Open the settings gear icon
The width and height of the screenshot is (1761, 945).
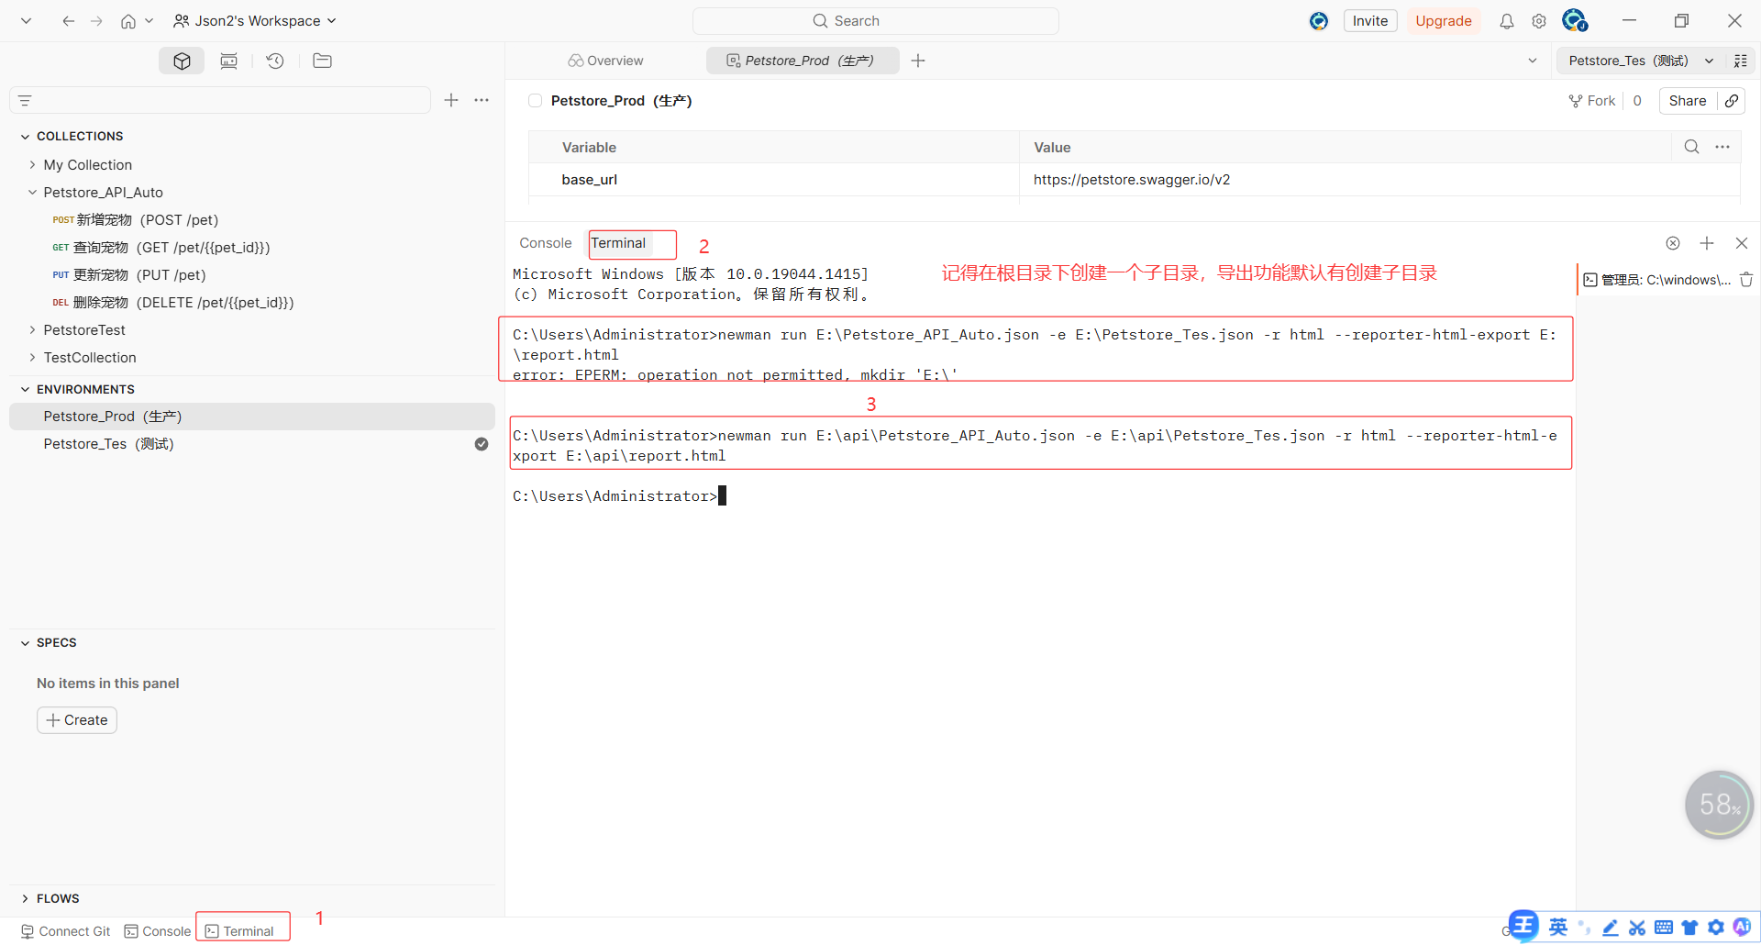1539,21
